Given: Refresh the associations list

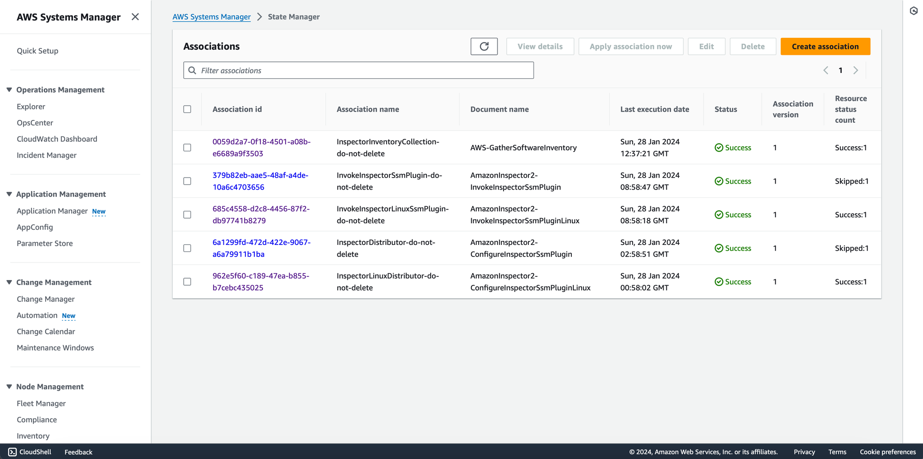Looking at the screenshot, I should [x=484, y=47].
